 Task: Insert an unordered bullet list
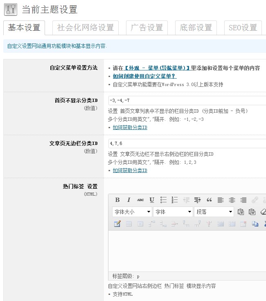(163, 200)
